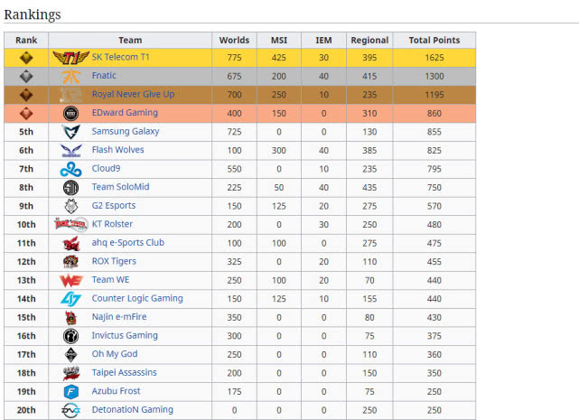
Task: Open the SK Telecom T1 team link
Action: [x=120, y=57]
